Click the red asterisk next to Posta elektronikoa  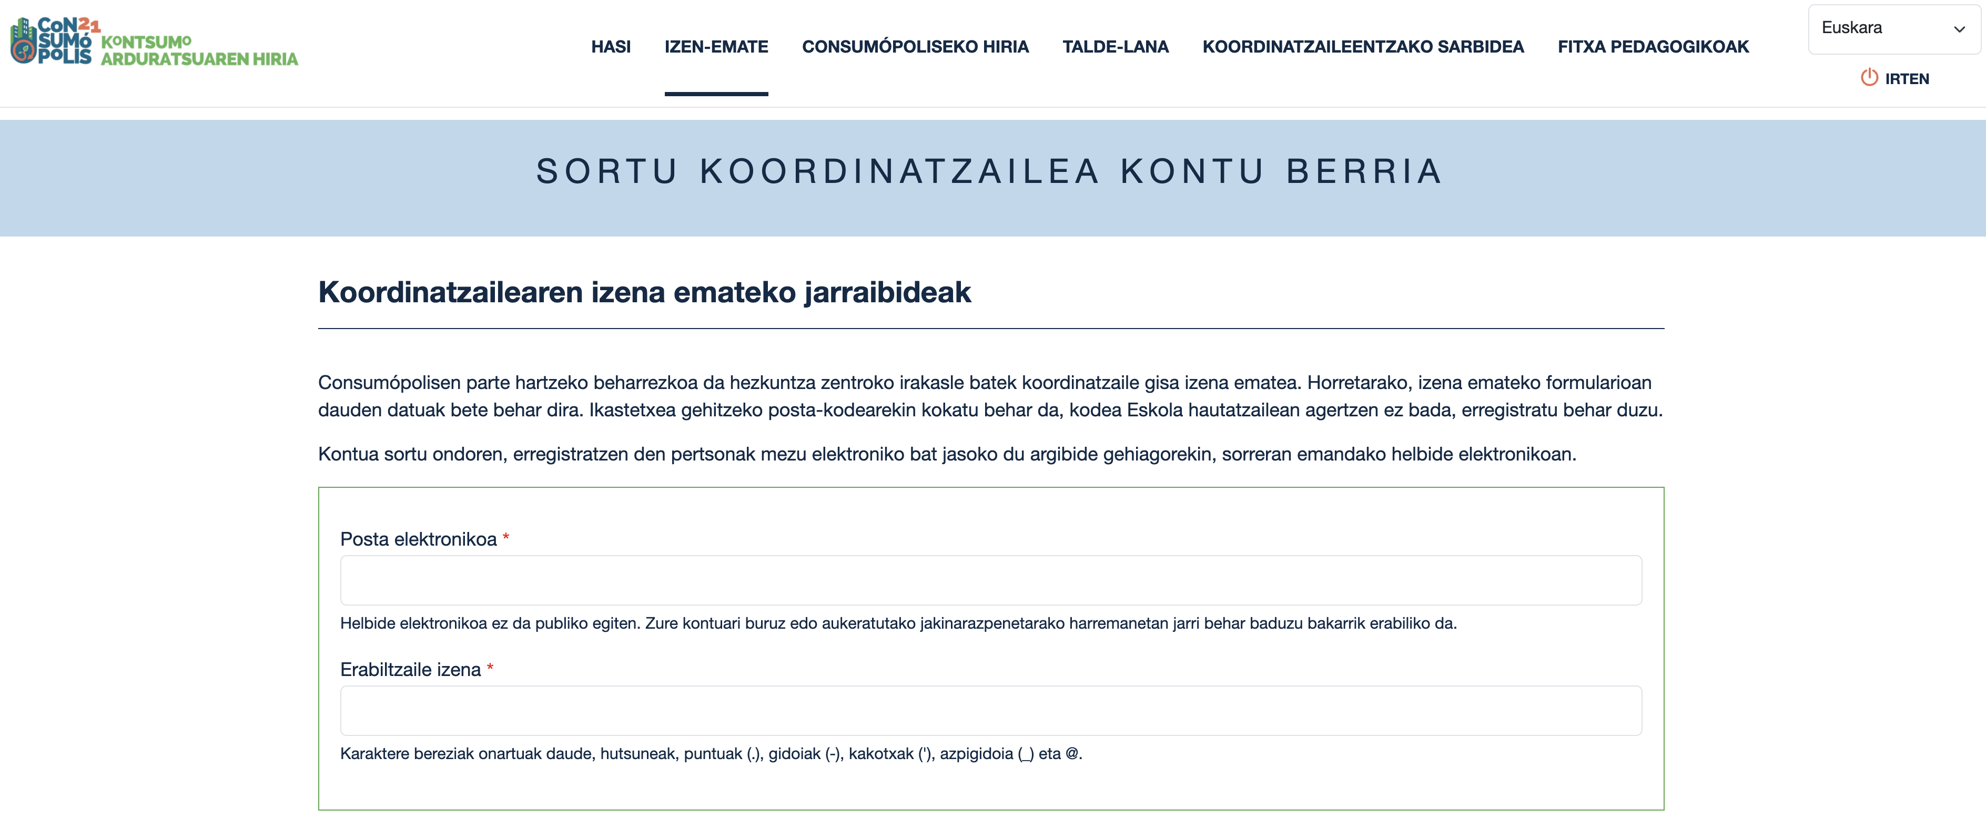506,538
